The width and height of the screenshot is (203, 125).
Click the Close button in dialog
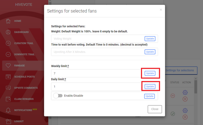[x=155, y=109]
